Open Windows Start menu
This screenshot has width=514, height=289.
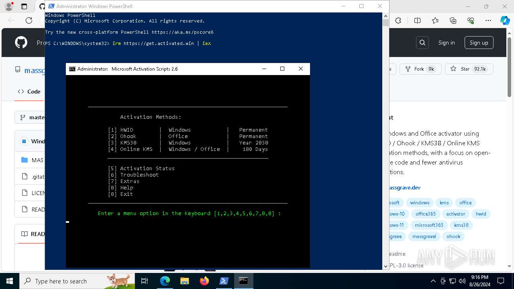pos(9,281)
